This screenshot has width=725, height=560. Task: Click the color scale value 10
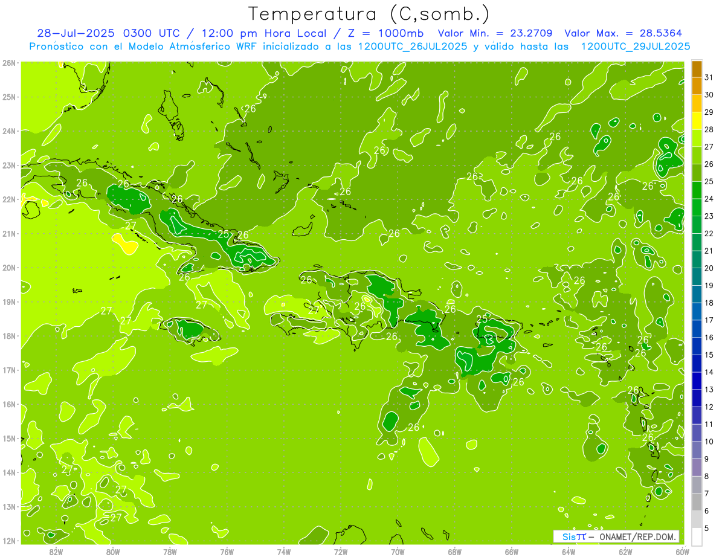coord(709,442)
